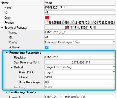The height and width of the screenshot is (98, 117).
Task: Click the Seat Reference Point value button
Action: (80, 62)
